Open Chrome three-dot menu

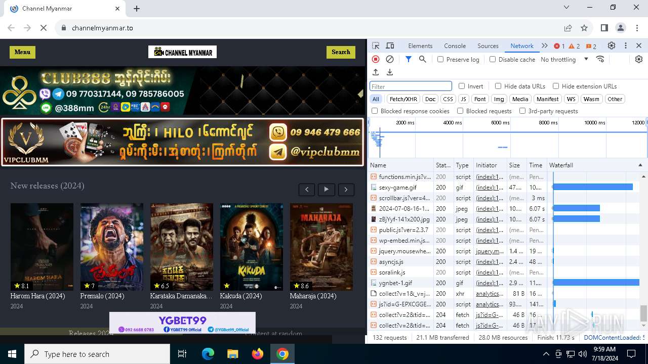pos(636,28)
